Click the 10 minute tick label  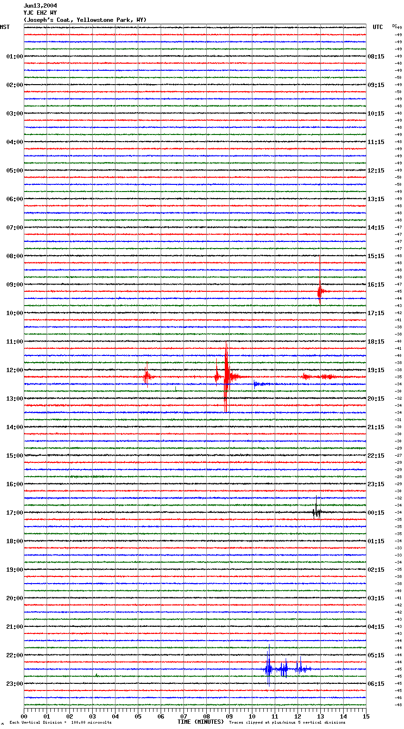click(252, 716)
